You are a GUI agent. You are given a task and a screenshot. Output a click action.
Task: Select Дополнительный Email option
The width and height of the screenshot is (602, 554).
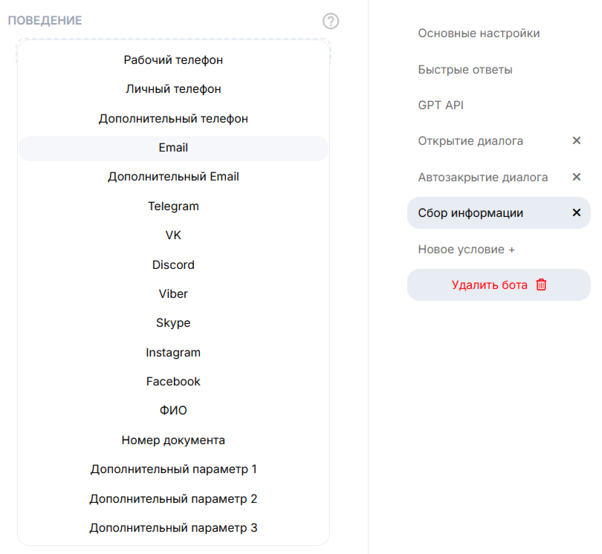pos(173,177)
